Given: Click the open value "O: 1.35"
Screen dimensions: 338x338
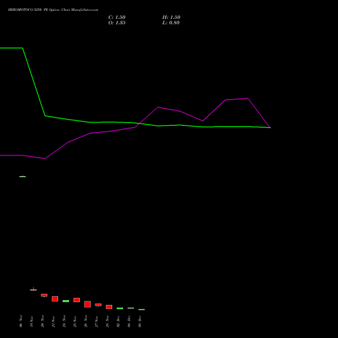Looking at the screenshot, I should [x=117, y=23].
